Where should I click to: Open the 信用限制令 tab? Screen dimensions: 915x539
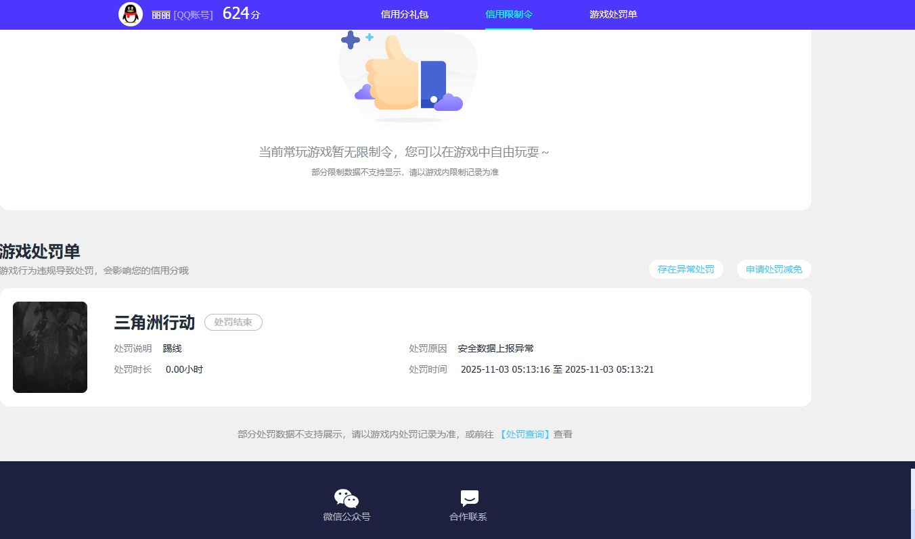[508, 14]
